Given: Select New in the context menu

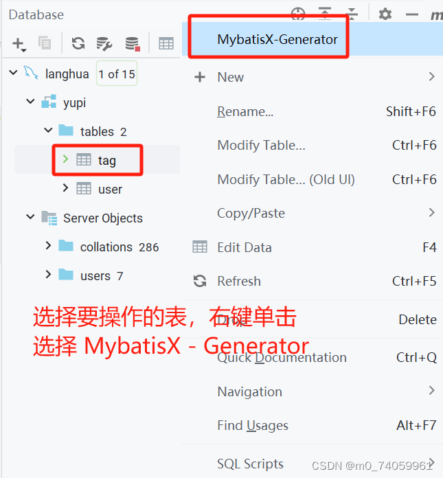Looking at the screenshot, I should pyautogui.click(x=313, y=77).
